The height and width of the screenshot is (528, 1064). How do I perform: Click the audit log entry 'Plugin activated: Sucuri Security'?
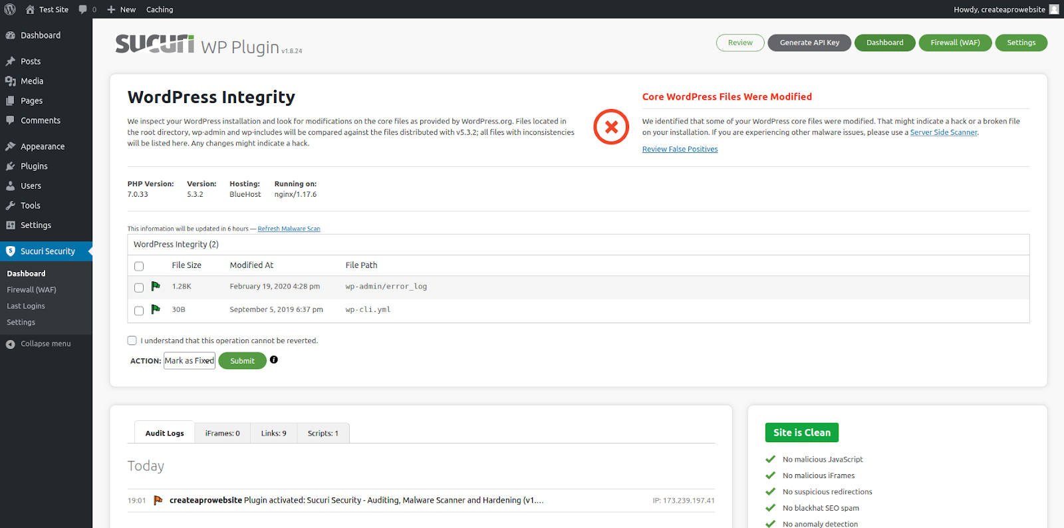356,500
